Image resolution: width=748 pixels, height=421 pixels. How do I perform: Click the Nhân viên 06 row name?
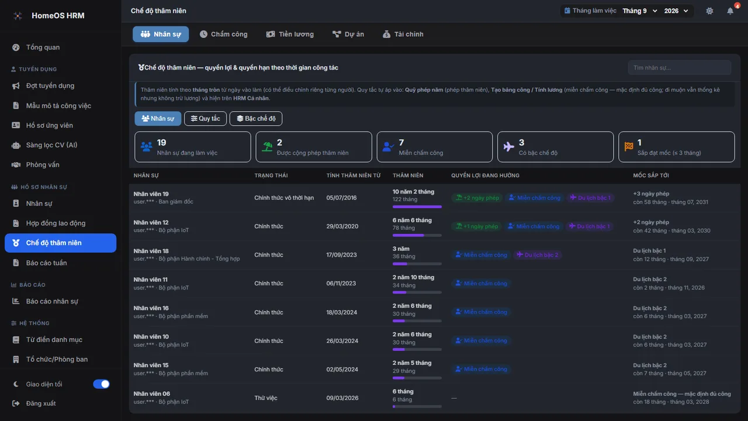152,394
